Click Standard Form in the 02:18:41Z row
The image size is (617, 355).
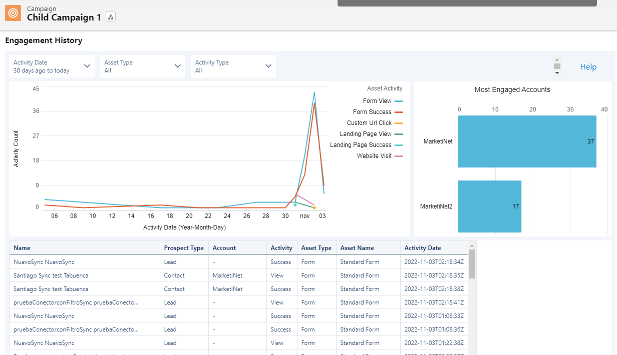(x=360, y=302)
